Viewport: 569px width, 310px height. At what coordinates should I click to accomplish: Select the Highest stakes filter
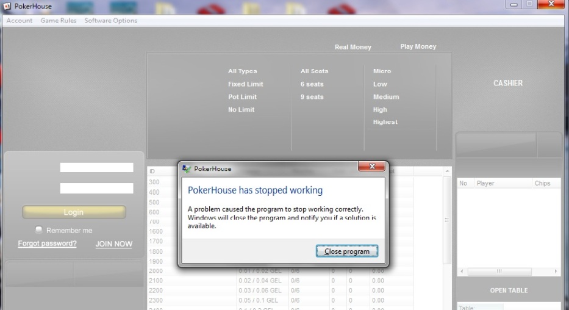[x=385, y=122]
